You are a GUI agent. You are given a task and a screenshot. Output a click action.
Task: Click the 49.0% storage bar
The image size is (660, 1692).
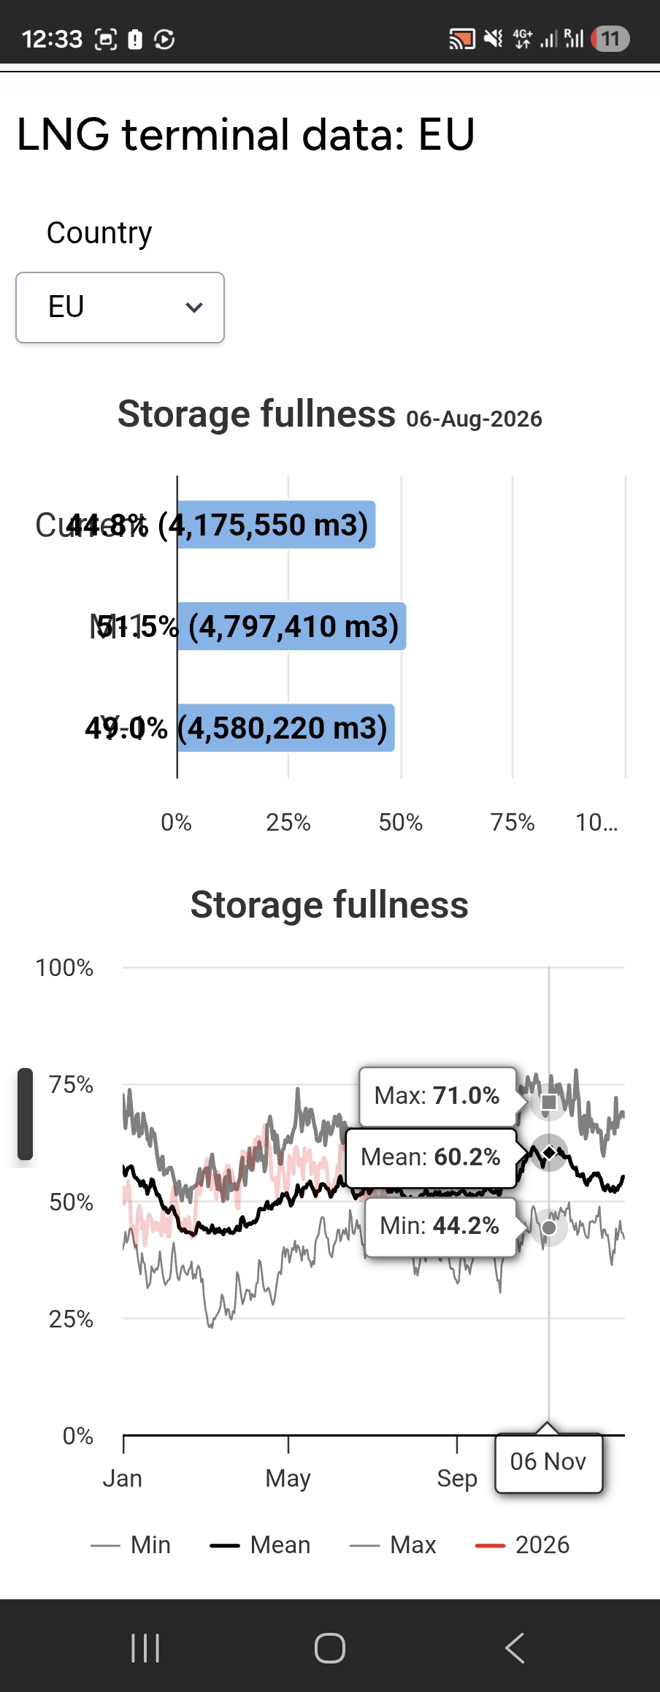tap(285, 728)
